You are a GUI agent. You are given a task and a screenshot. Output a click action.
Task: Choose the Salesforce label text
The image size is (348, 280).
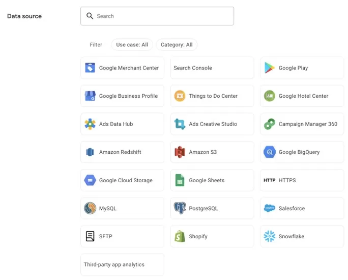pos(292,208)
